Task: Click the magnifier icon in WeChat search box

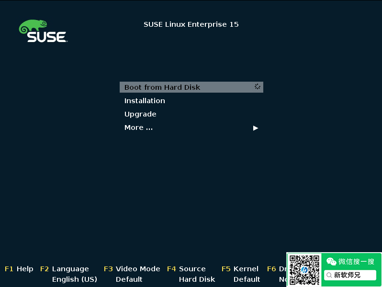Action: point(329,276)
